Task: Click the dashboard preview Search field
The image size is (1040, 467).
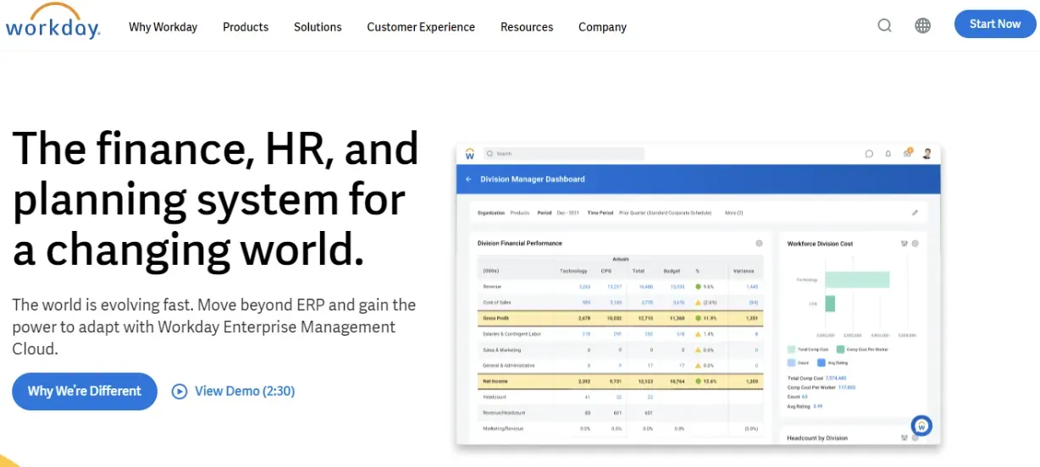Action: pos(563,154)
